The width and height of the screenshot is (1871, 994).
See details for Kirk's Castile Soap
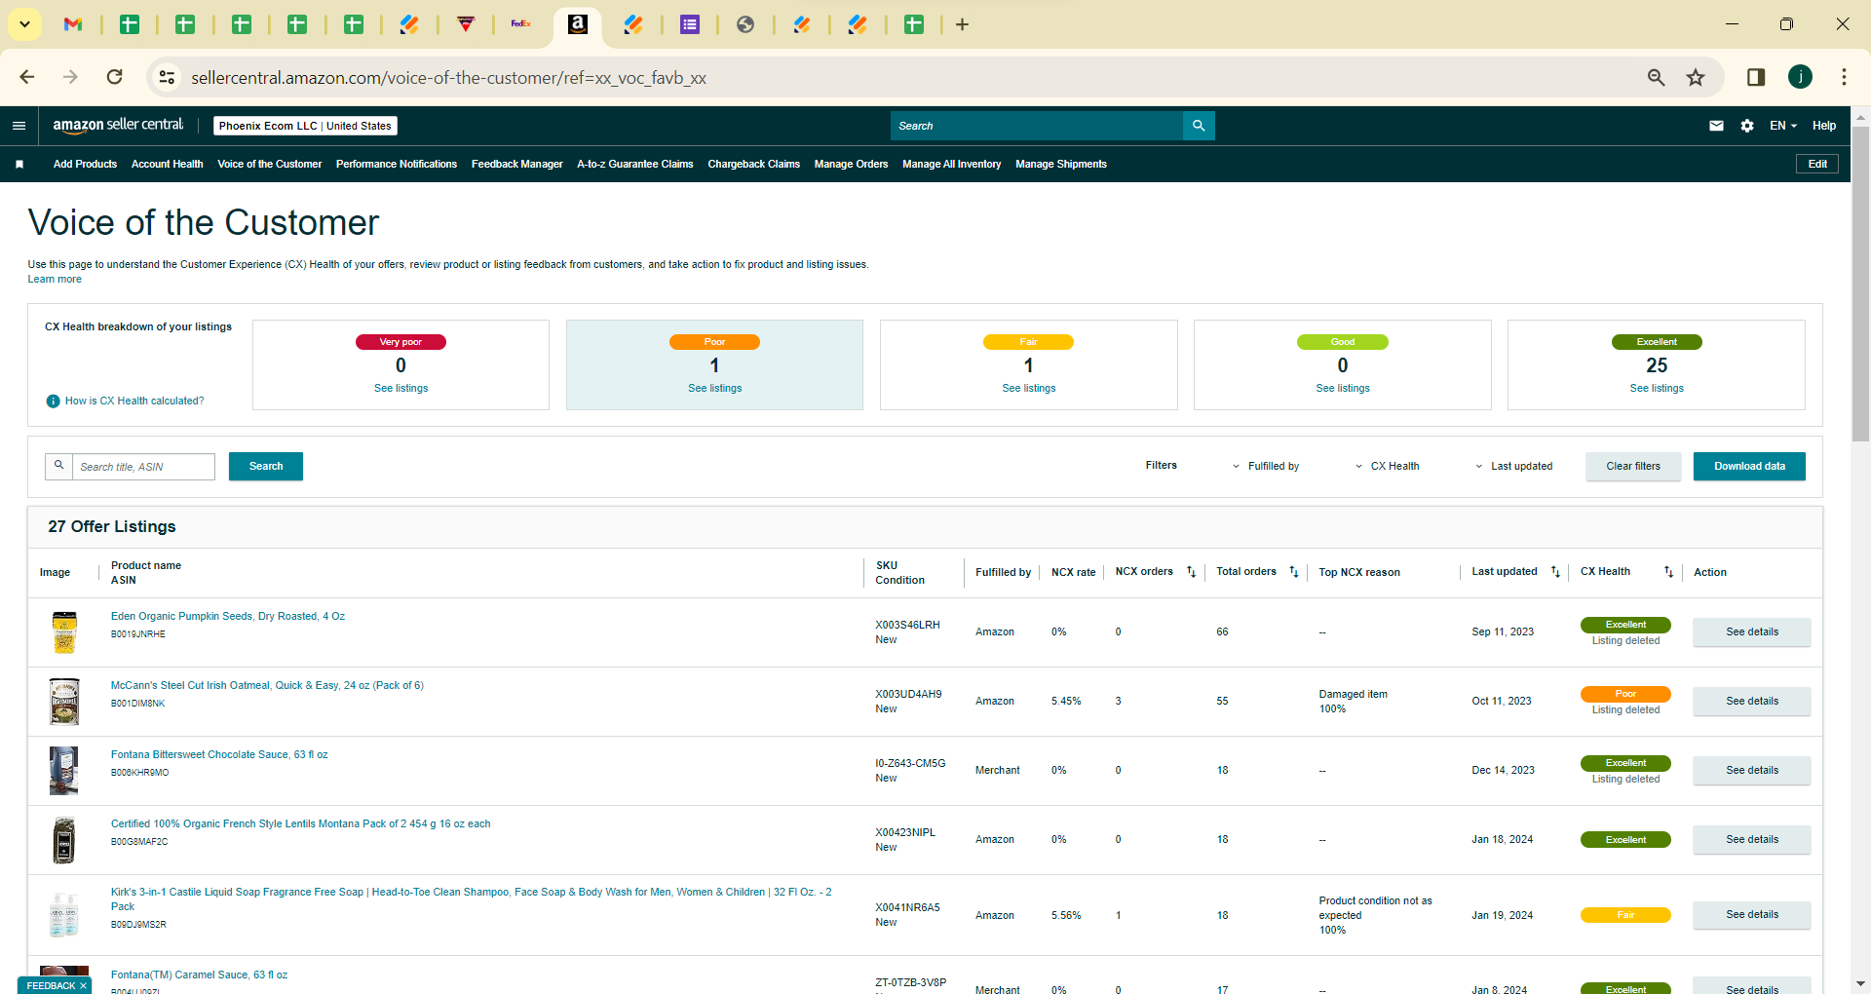click(x=1752, y=915)
